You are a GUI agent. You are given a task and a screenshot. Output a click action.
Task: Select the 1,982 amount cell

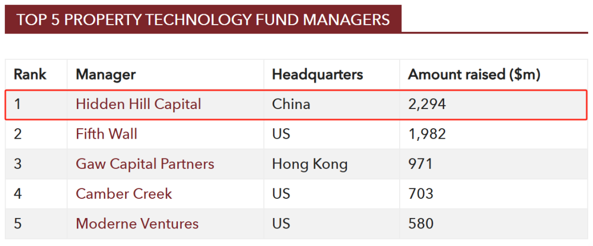click(427, 134)
